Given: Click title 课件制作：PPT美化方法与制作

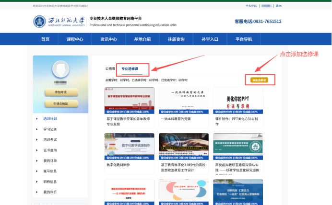Looking at the screenshot, I should 237,122.
